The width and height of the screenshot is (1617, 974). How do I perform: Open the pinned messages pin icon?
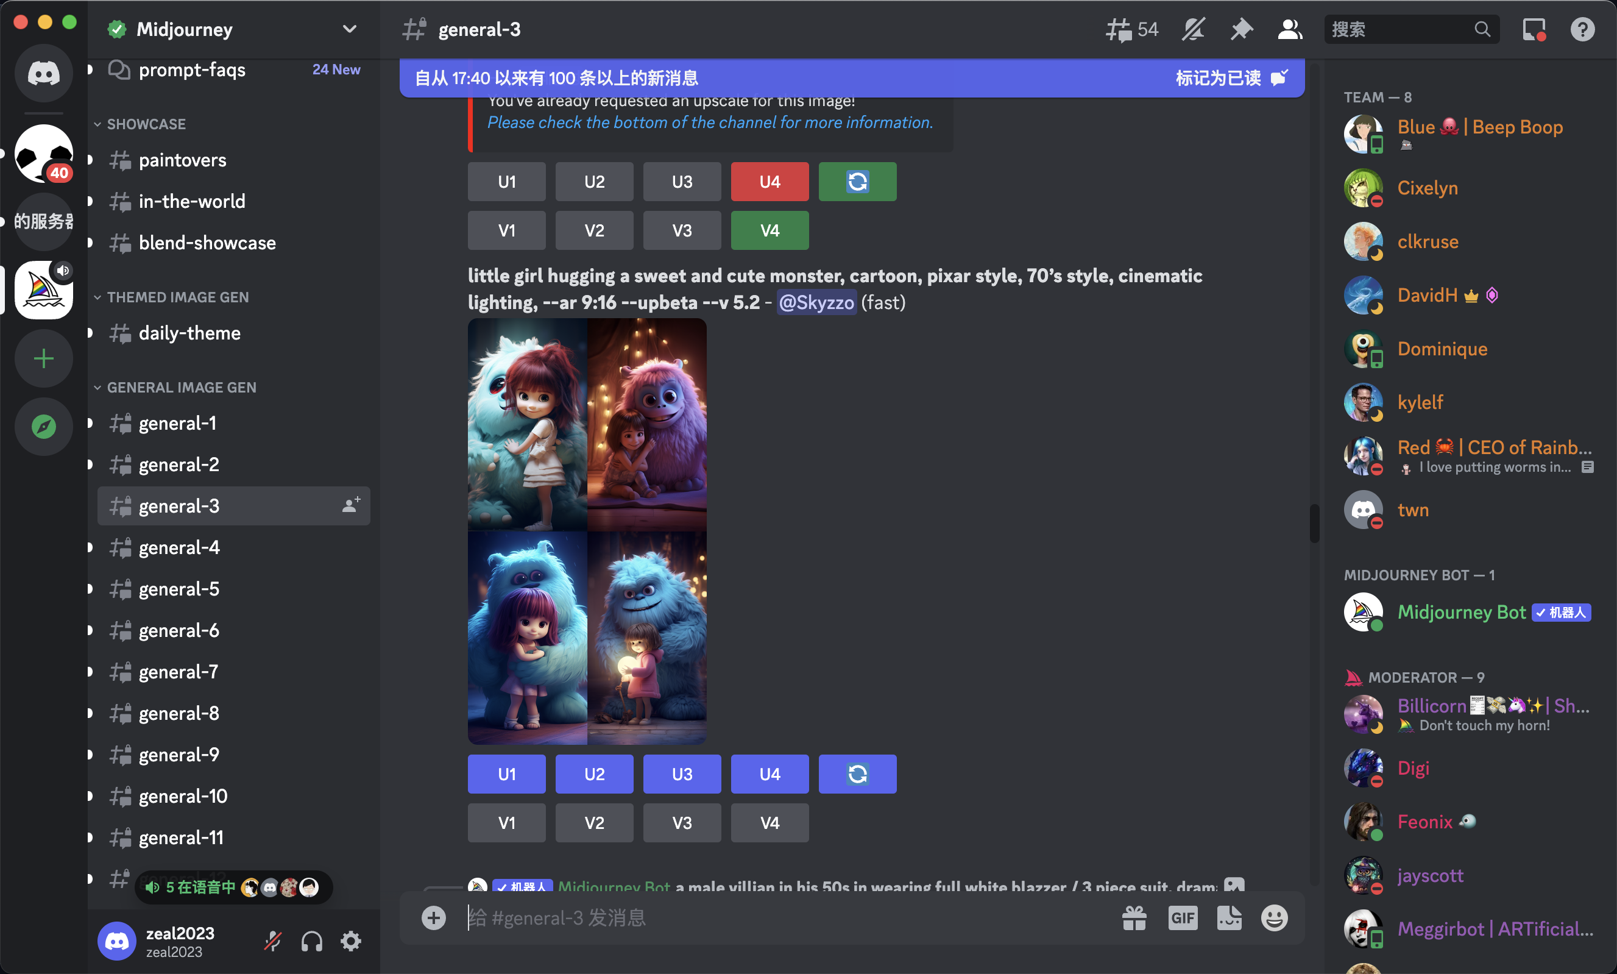1241,29
